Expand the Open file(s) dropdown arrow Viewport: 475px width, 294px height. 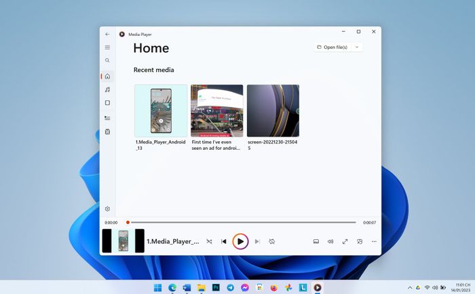coord(357,47)
